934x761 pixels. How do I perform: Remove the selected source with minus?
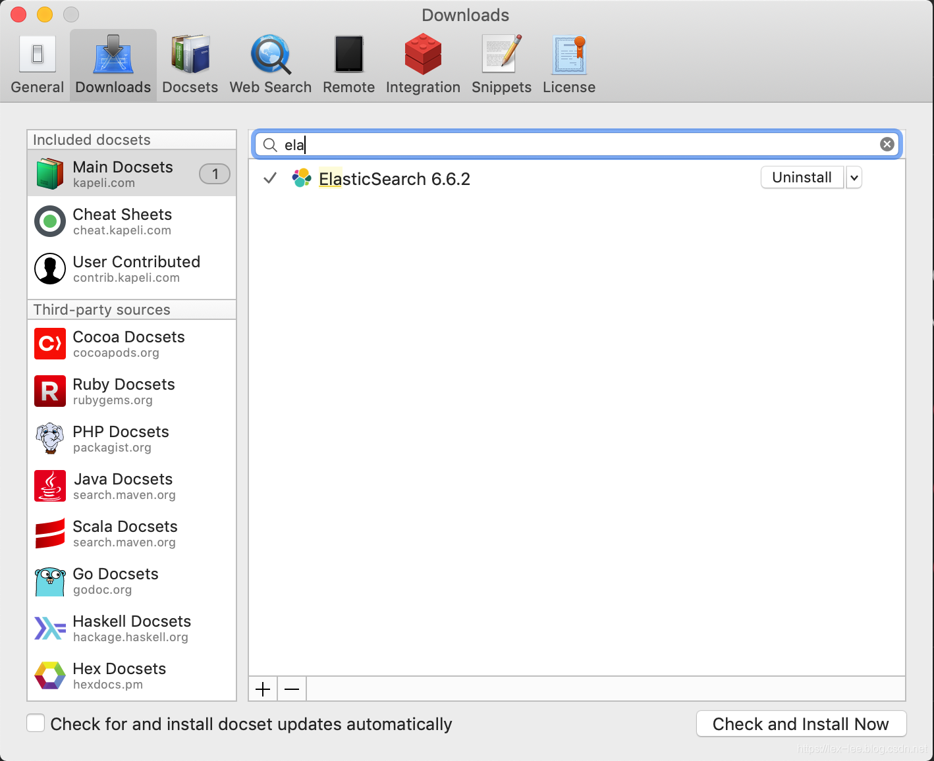292,689
